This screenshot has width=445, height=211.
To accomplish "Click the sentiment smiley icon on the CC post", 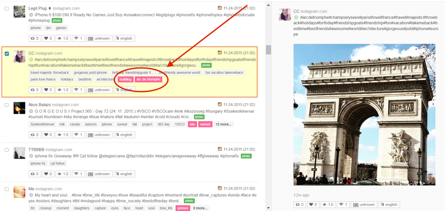I will point(31,59).
